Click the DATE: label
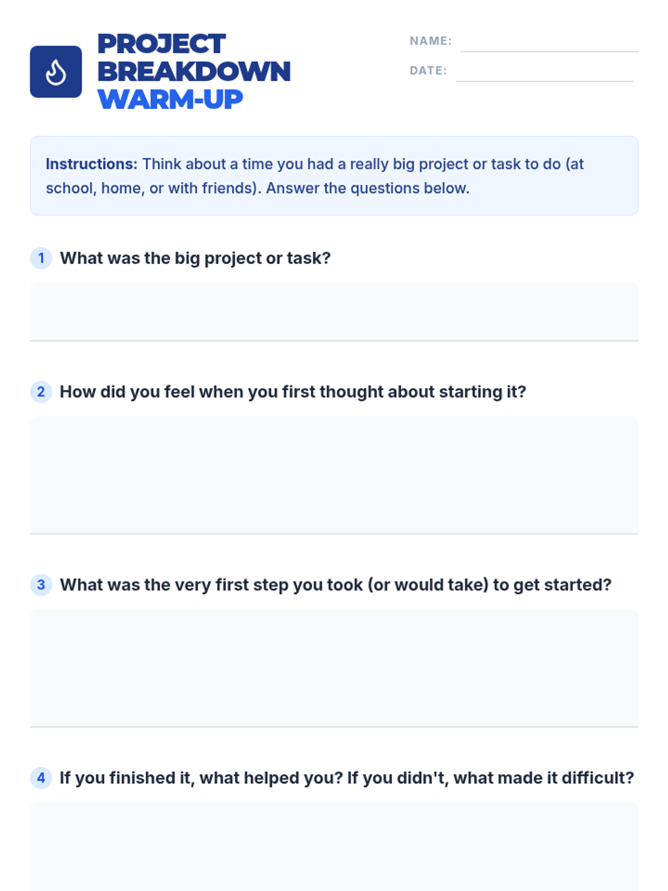This screenshot has width=668, height=891. click(x=428, y=71)
